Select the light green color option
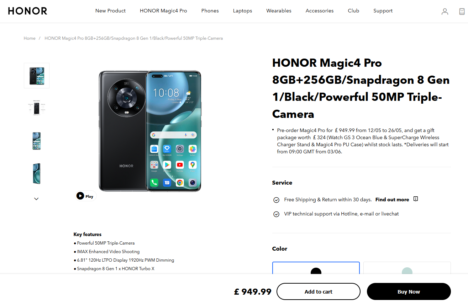Screen dimensions: 468x306 (x=407, y=268)
